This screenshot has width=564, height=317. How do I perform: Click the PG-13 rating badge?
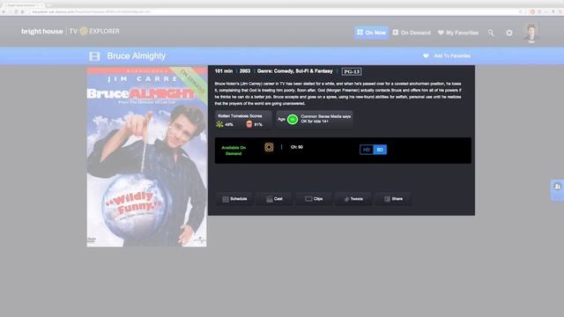pyautogui.click(x=352, y=71)
